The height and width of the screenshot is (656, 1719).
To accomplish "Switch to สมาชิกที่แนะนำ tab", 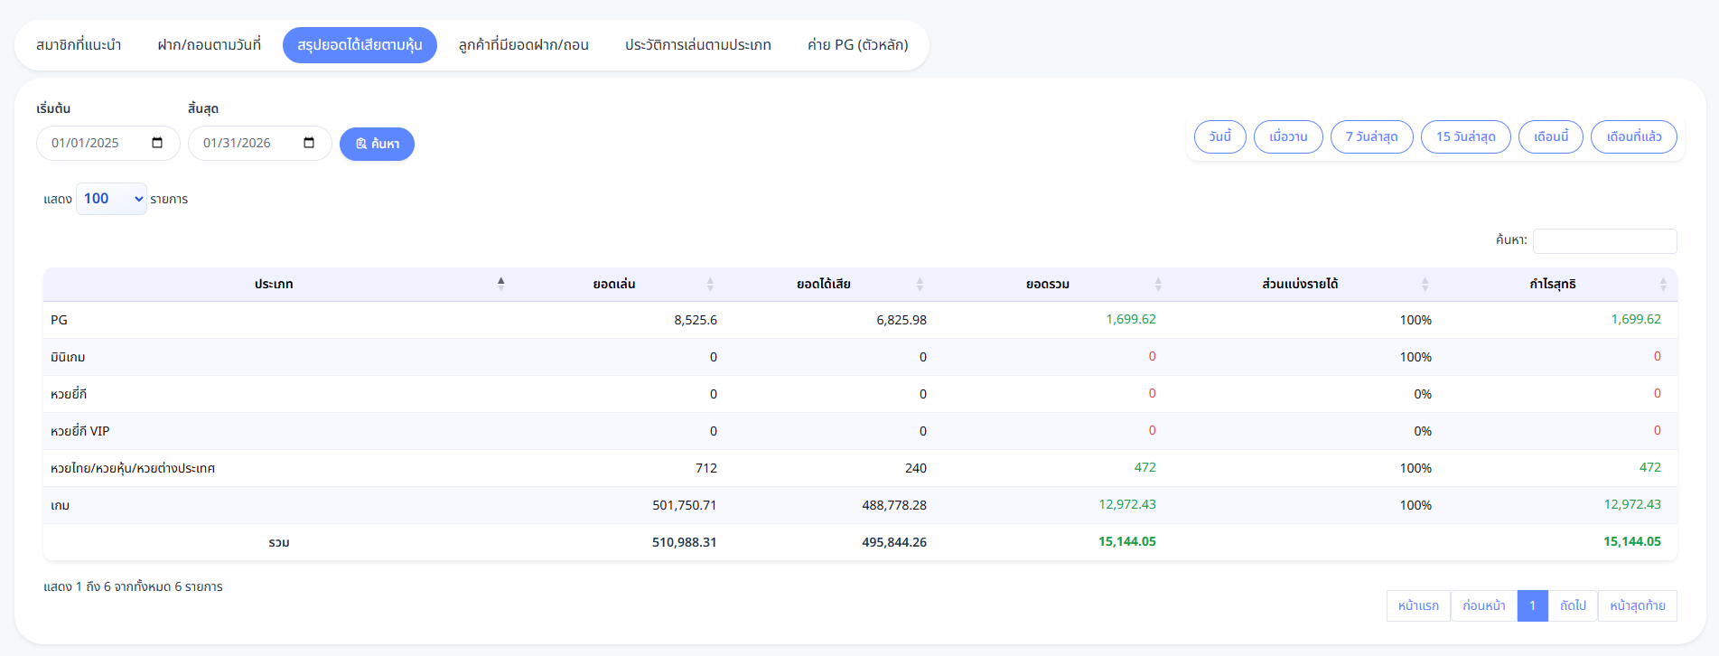I will pyautogui.click(x=79, y=45).
